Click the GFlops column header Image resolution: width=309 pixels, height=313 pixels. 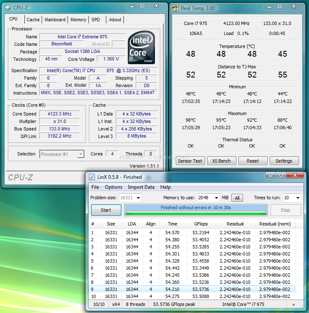tap(201, 224)
